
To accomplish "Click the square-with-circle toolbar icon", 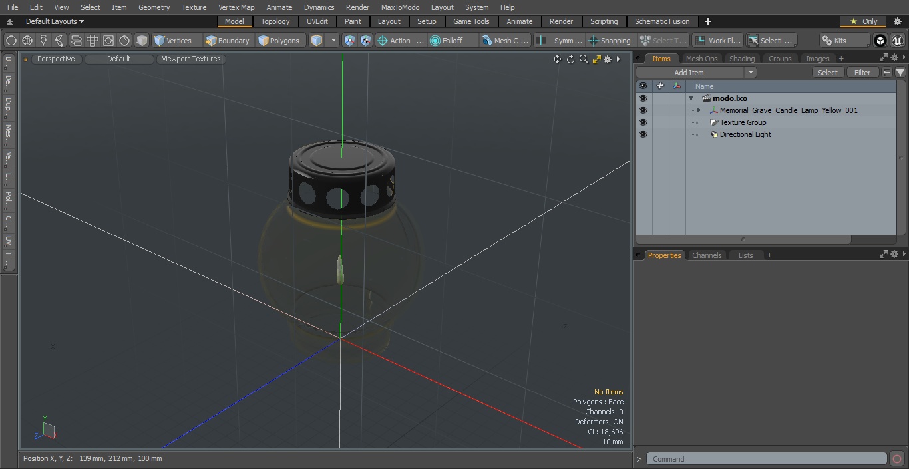I will pyautogui.click(x=108, y=41).
